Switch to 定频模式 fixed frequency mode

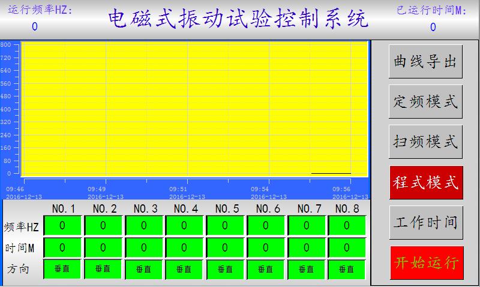click(425, 101)
